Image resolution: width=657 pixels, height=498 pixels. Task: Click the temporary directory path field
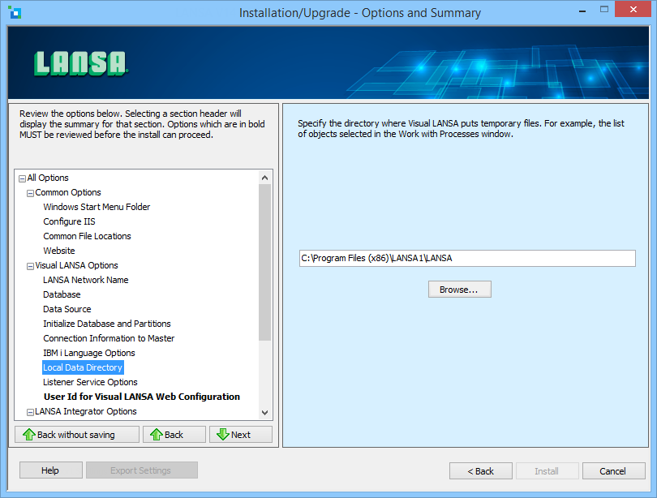[467, 258]
